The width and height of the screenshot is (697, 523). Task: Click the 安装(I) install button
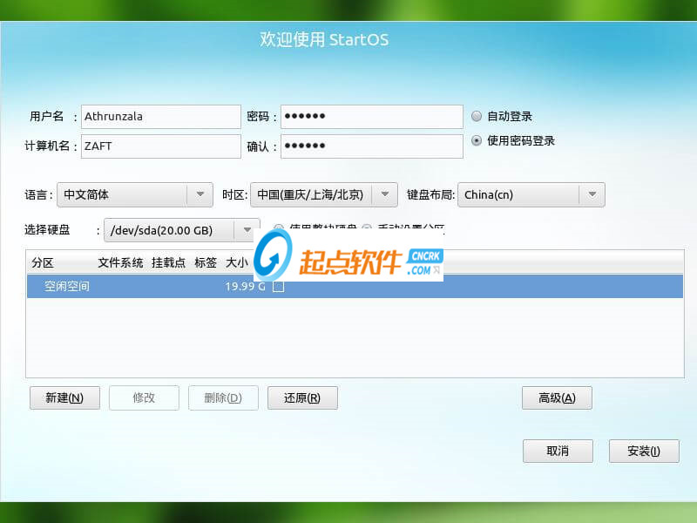click(644, 451)
